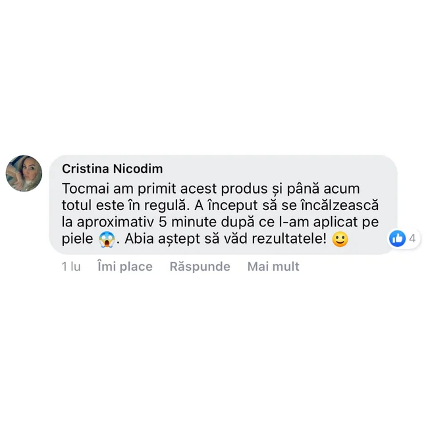Click the 1 lu timestamp

[71, 267]
